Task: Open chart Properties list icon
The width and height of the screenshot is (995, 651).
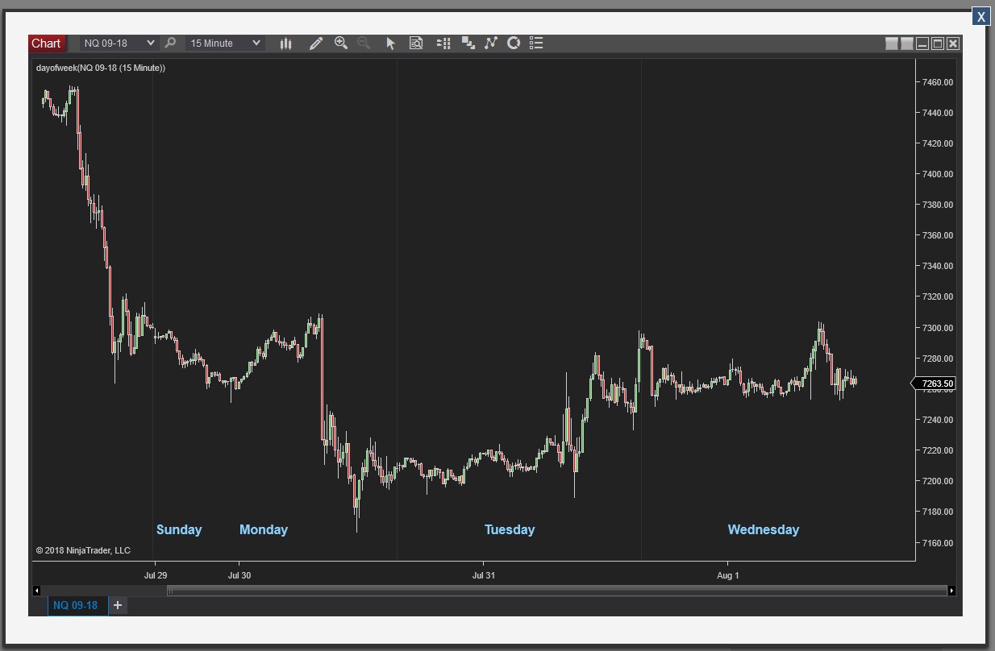Action: point(536,44)
